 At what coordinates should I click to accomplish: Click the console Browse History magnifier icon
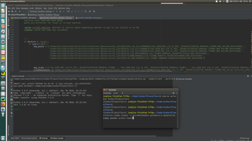coord(12,113)
